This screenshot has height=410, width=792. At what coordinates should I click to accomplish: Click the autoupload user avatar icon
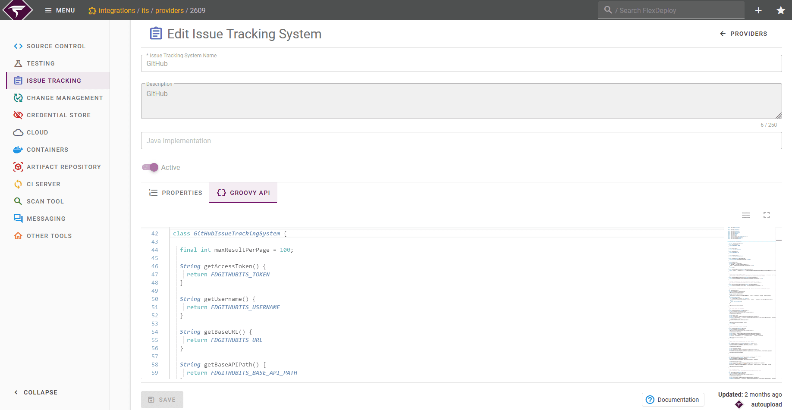(739, 404)
